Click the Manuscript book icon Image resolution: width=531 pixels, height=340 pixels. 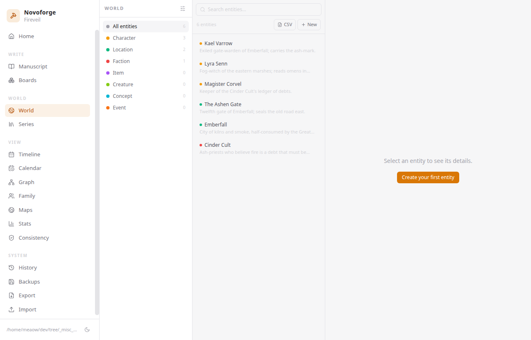tap(11, 67)
